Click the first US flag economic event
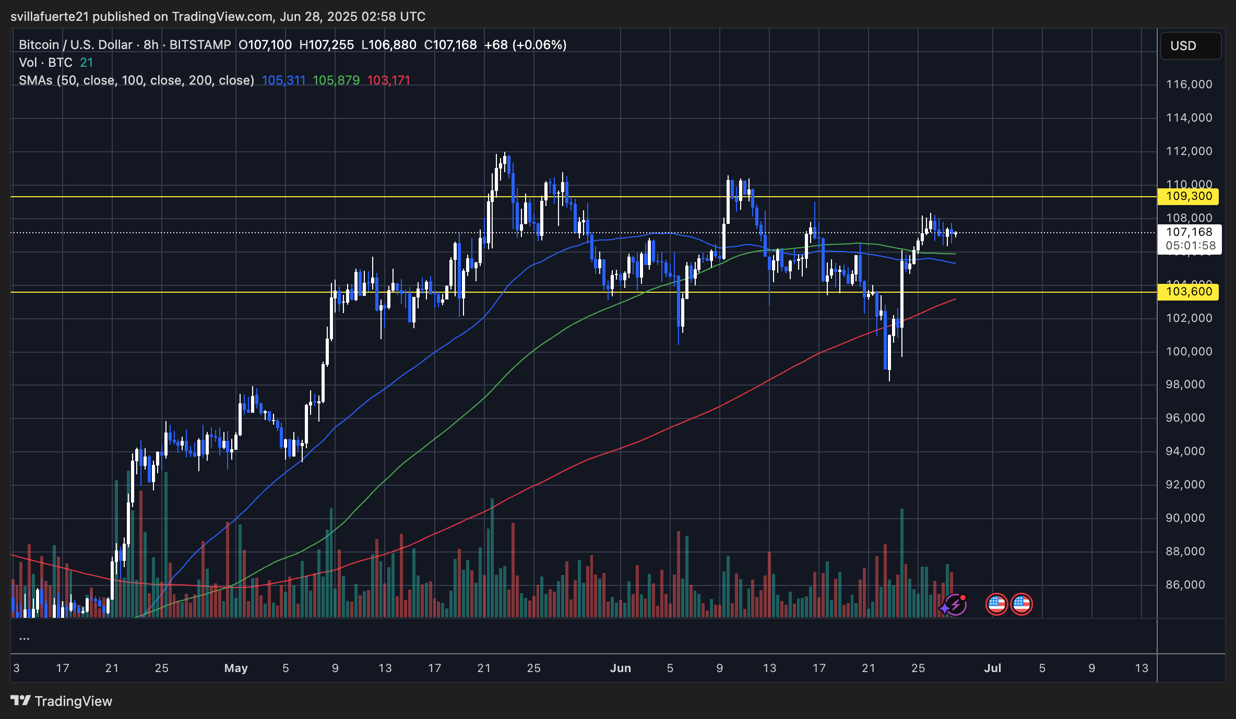This screenshot has height=719, width=1236. coord(996,604)
